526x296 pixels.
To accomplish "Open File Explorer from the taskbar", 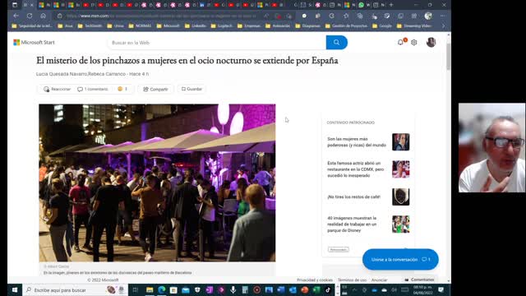I will 150,289.
